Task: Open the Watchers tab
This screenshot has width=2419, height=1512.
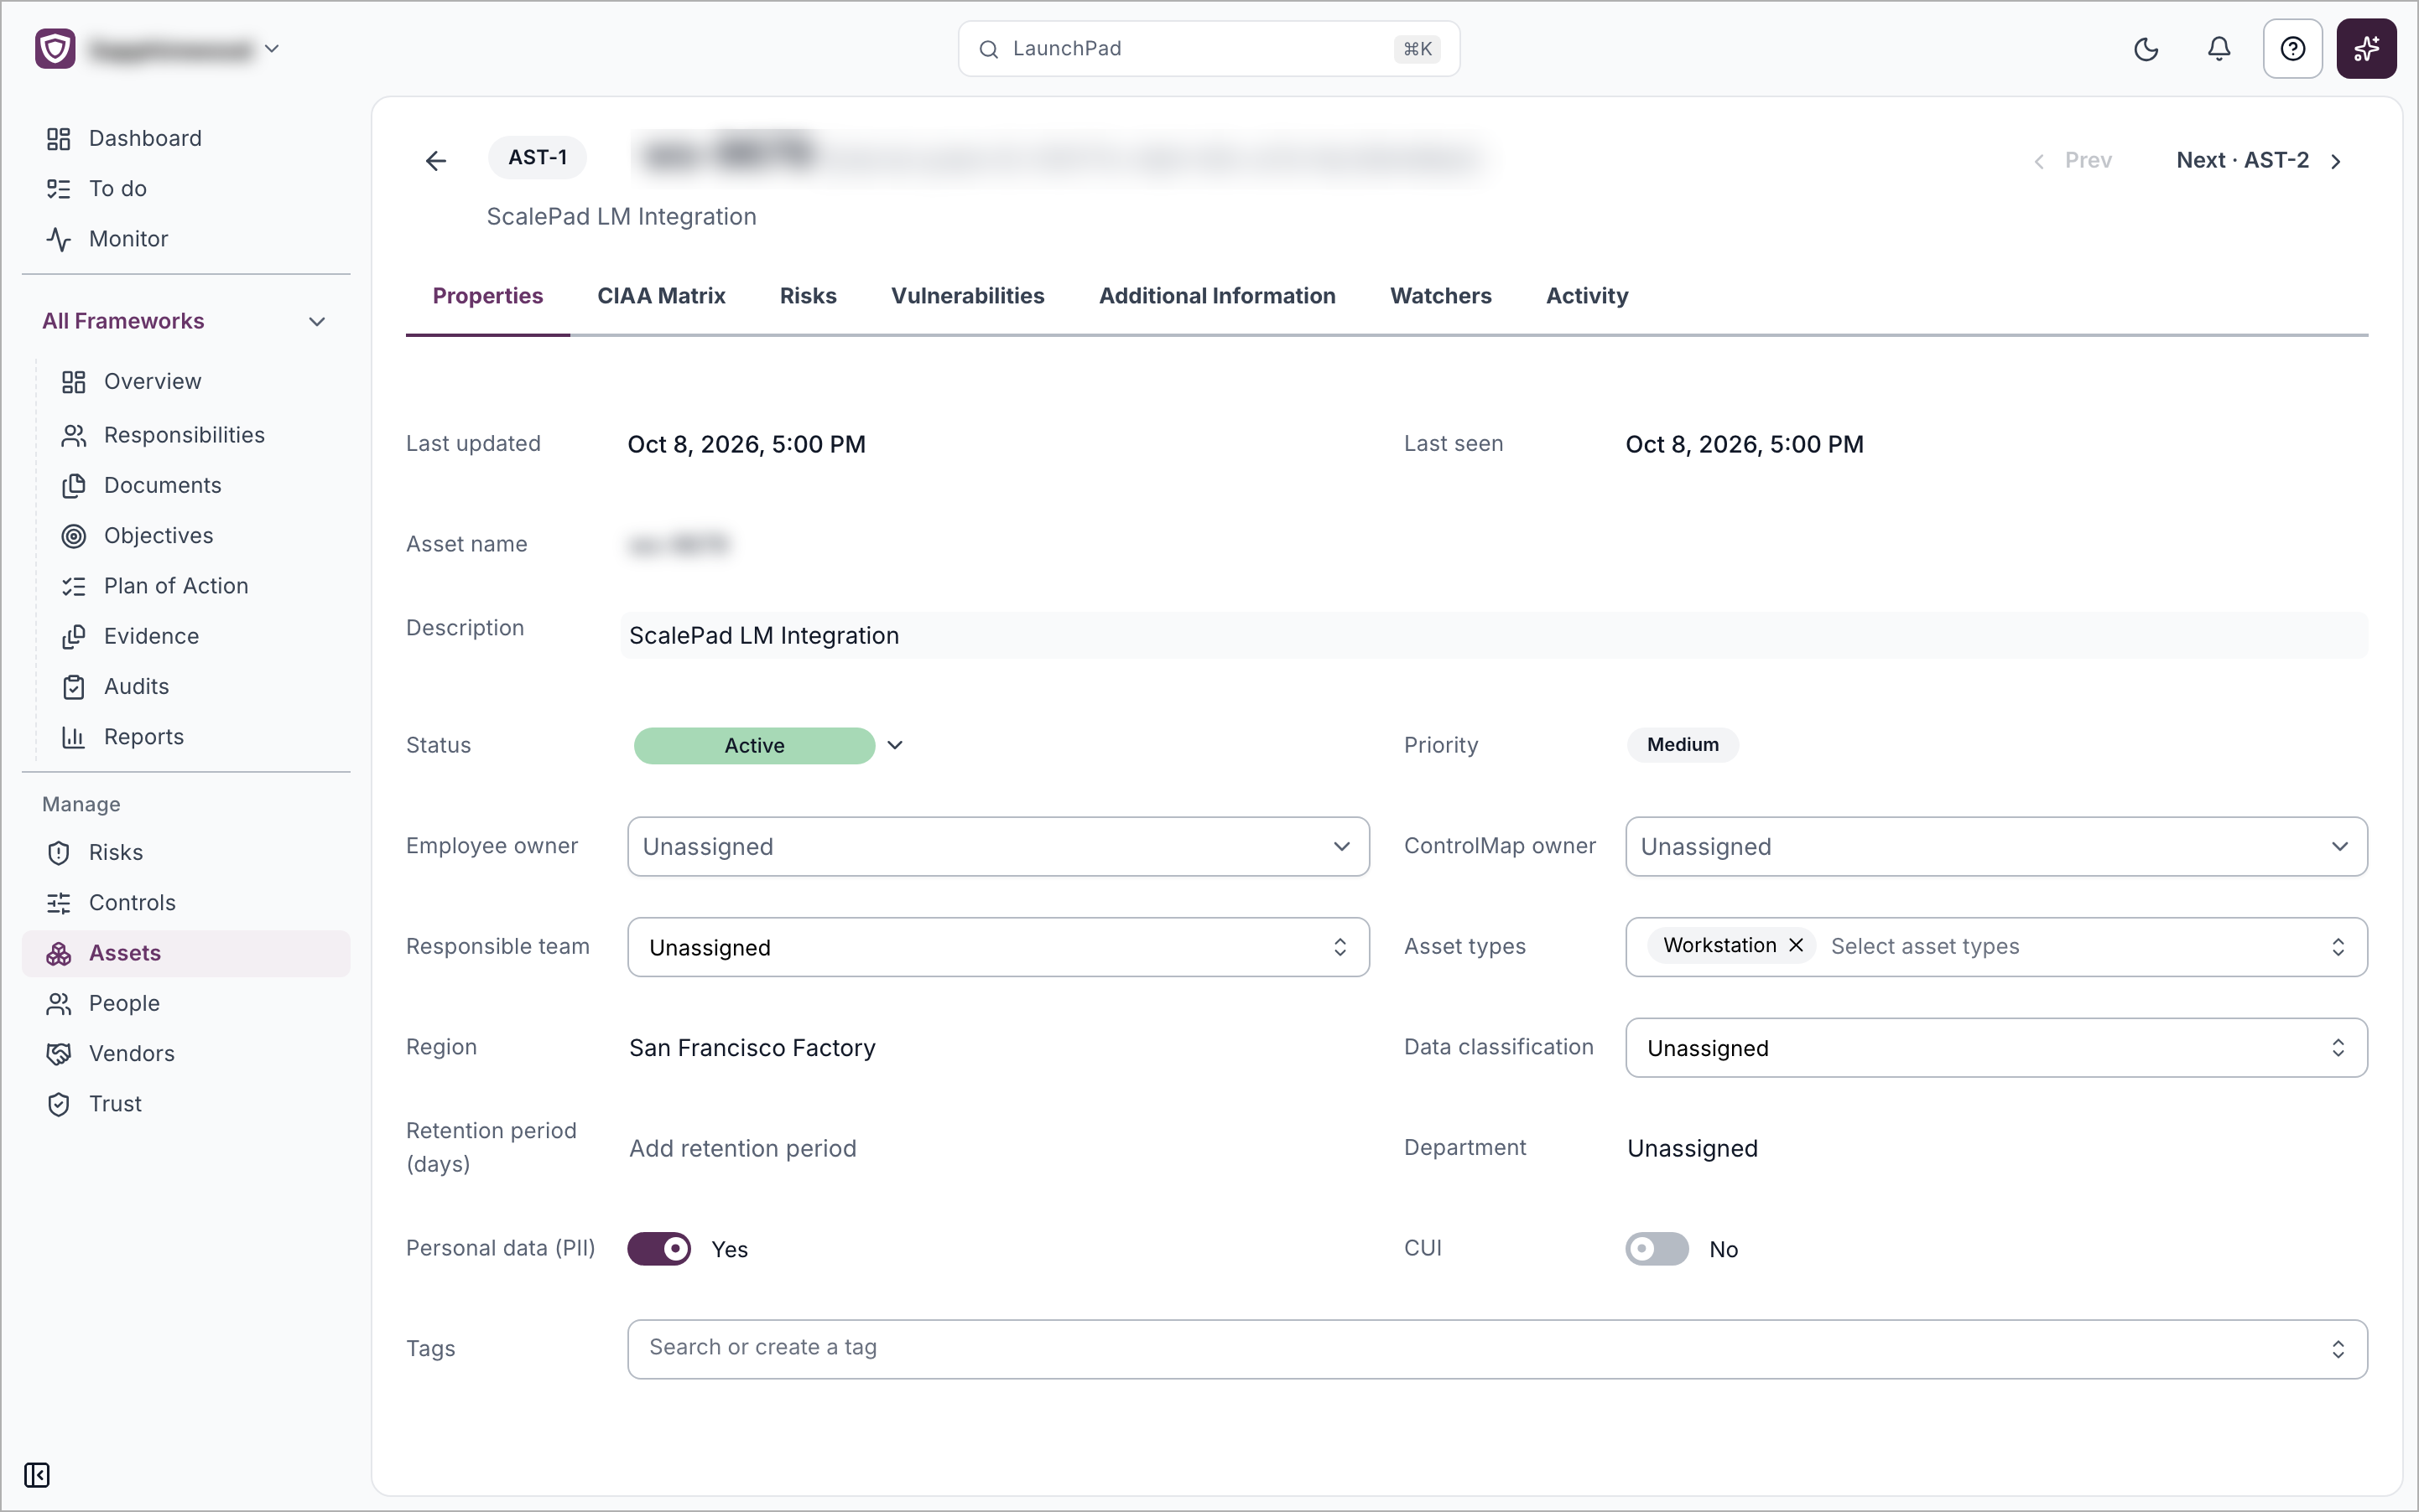Action: point(1440,296)
